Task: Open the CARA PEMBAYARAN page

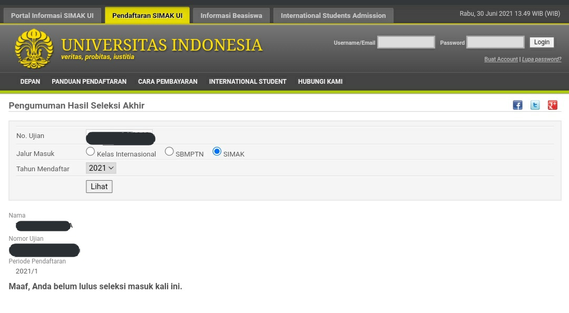Action: tap(168, 82)
